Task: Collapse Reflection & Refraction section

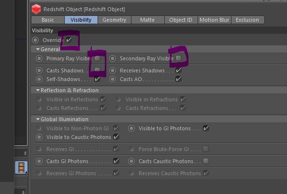Action: pos(38,90)
